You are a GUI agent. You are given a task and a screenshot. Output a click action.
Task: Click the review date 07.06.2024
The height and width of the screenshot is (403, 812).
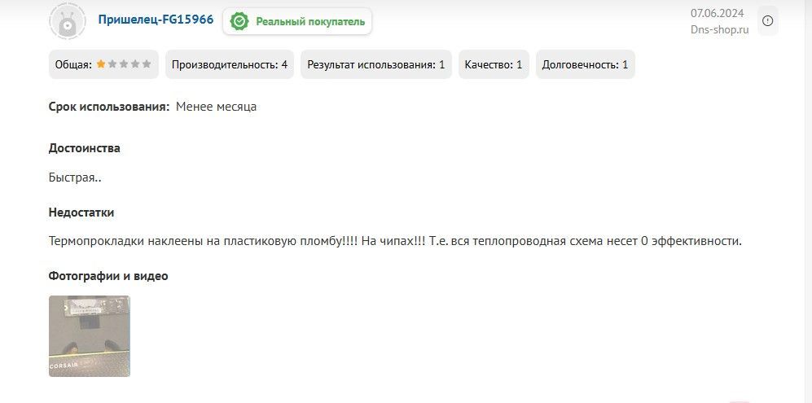718,14
